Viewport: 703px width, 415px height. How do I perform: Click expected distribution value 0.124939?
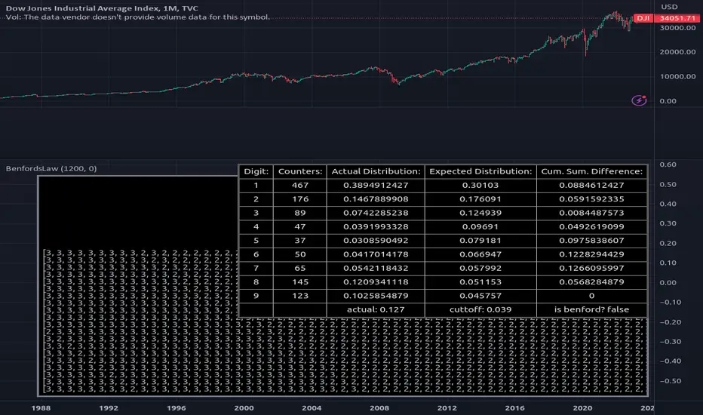[x=480, y=213]
